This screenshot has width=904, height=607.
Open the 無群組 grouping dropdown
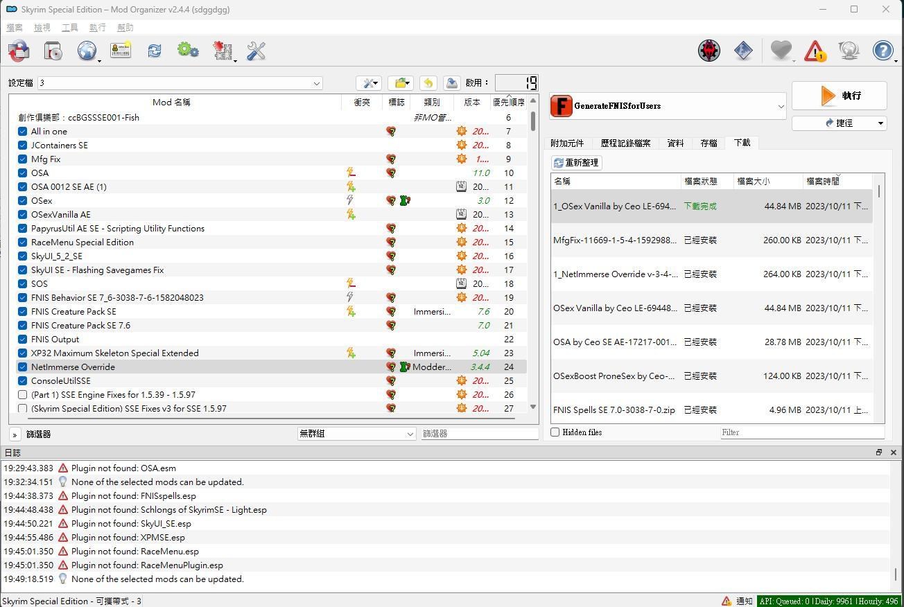356,434
